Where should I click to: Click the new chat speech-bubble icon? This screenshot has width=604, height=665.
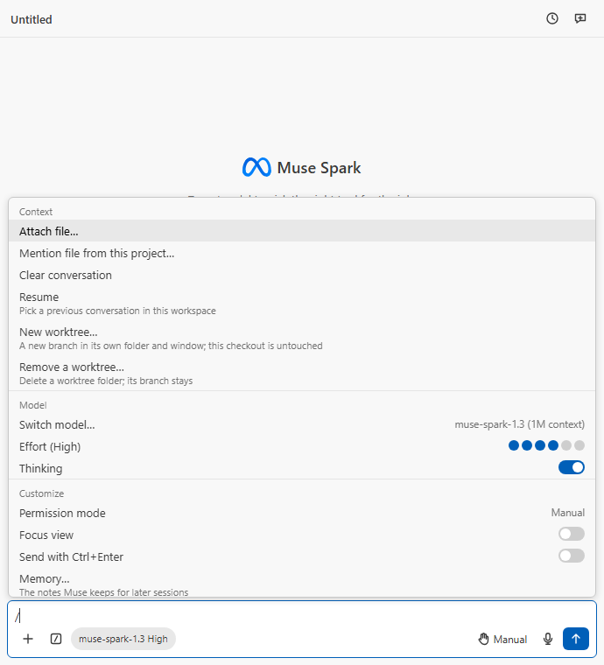(579, 18)
